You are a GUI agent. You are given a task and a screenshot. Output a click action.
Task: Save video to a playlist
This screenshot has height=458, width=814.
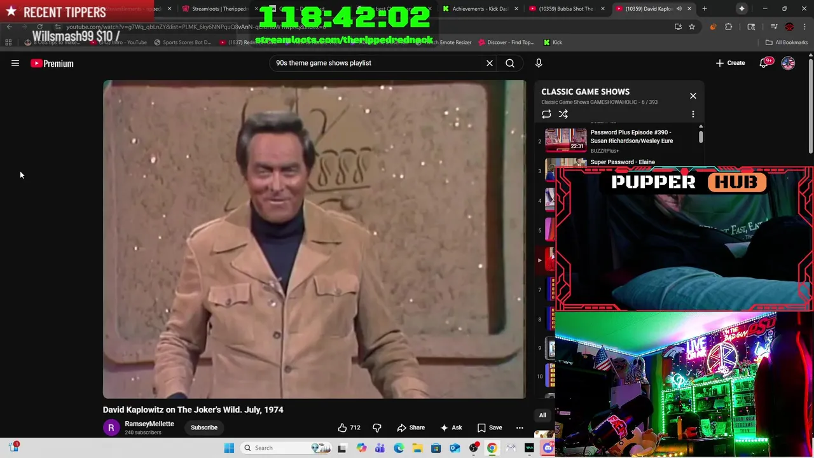(490, 427)
